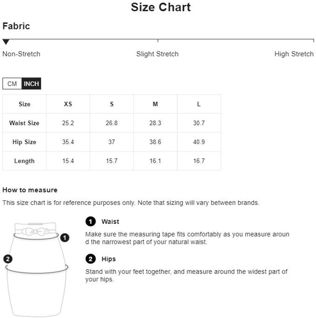The height and width of the screenshot is (318, 316).
Task: Click the bow on the skirt waistband
Action: [35, 231]
